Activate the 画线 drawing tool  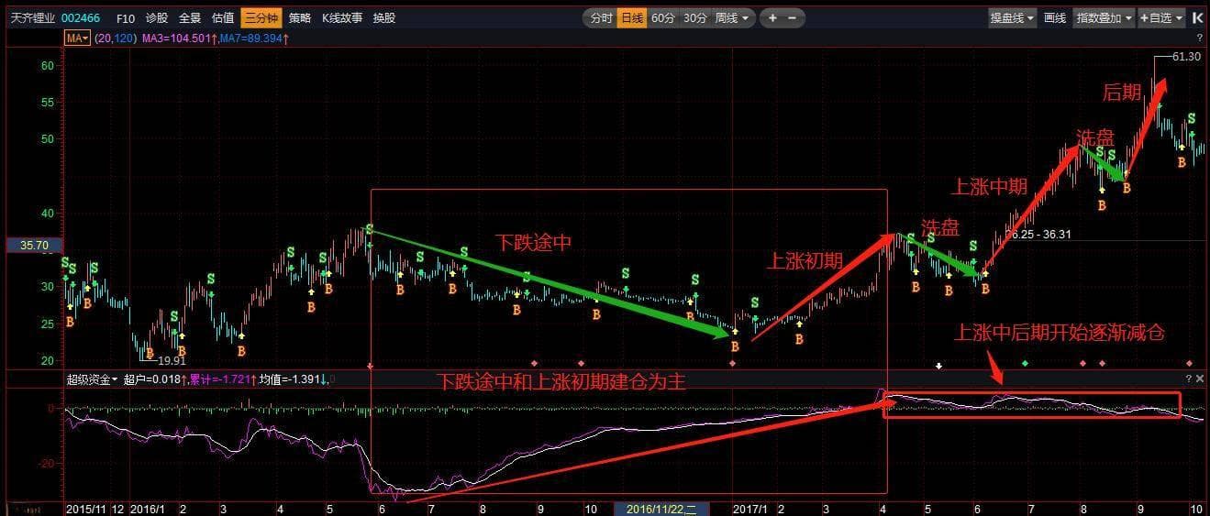[x=1055, y=17]
